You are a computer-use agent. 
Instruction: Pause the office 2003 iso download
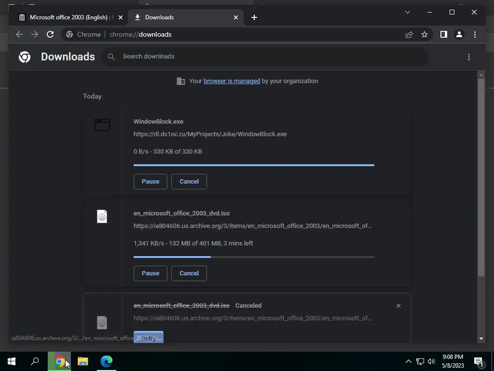pos(151,273)
